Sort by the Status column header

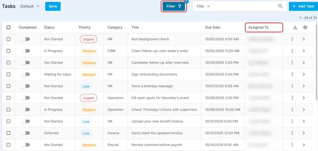(x=49, y=27)
